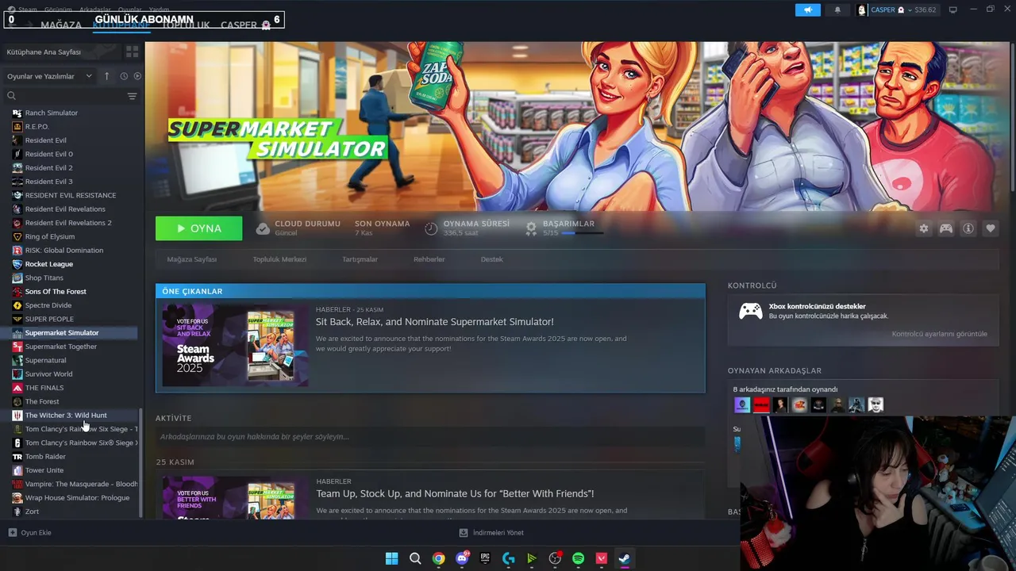Open the CLOUD DURUMU status icon
Viewport: 1016px width, 571px height.
(x=263, y=228)
